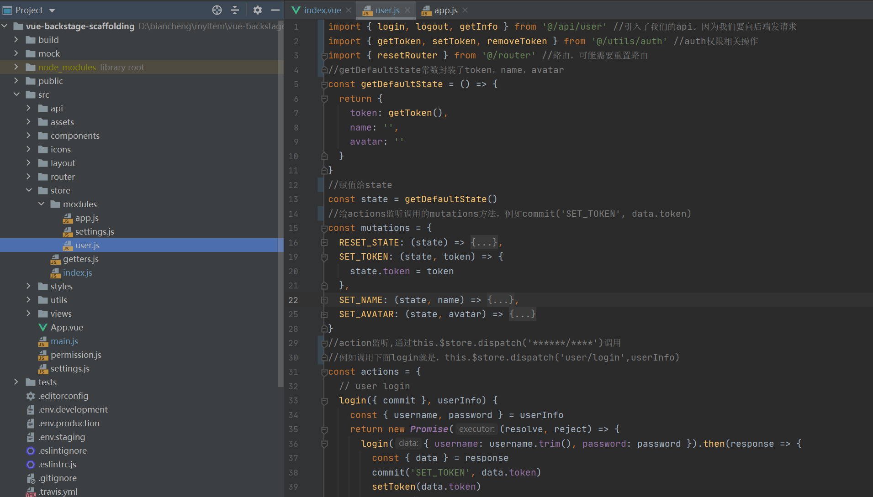Open index.js in store folder

(78, 272)
